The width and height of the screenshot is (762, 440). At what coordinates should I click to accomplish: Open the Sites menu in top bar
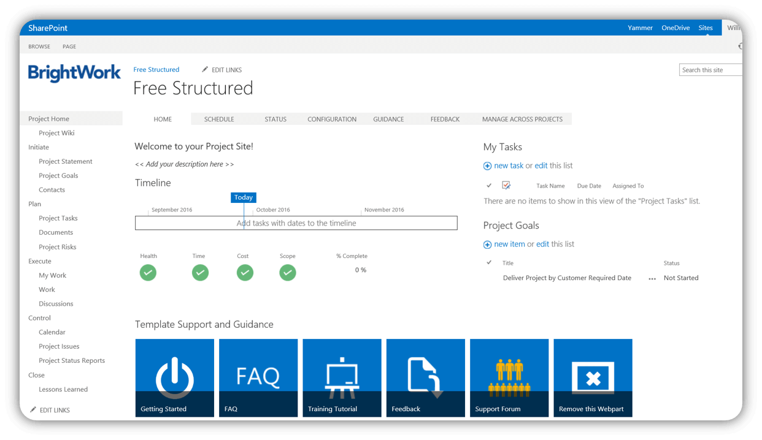coord(706,28)
